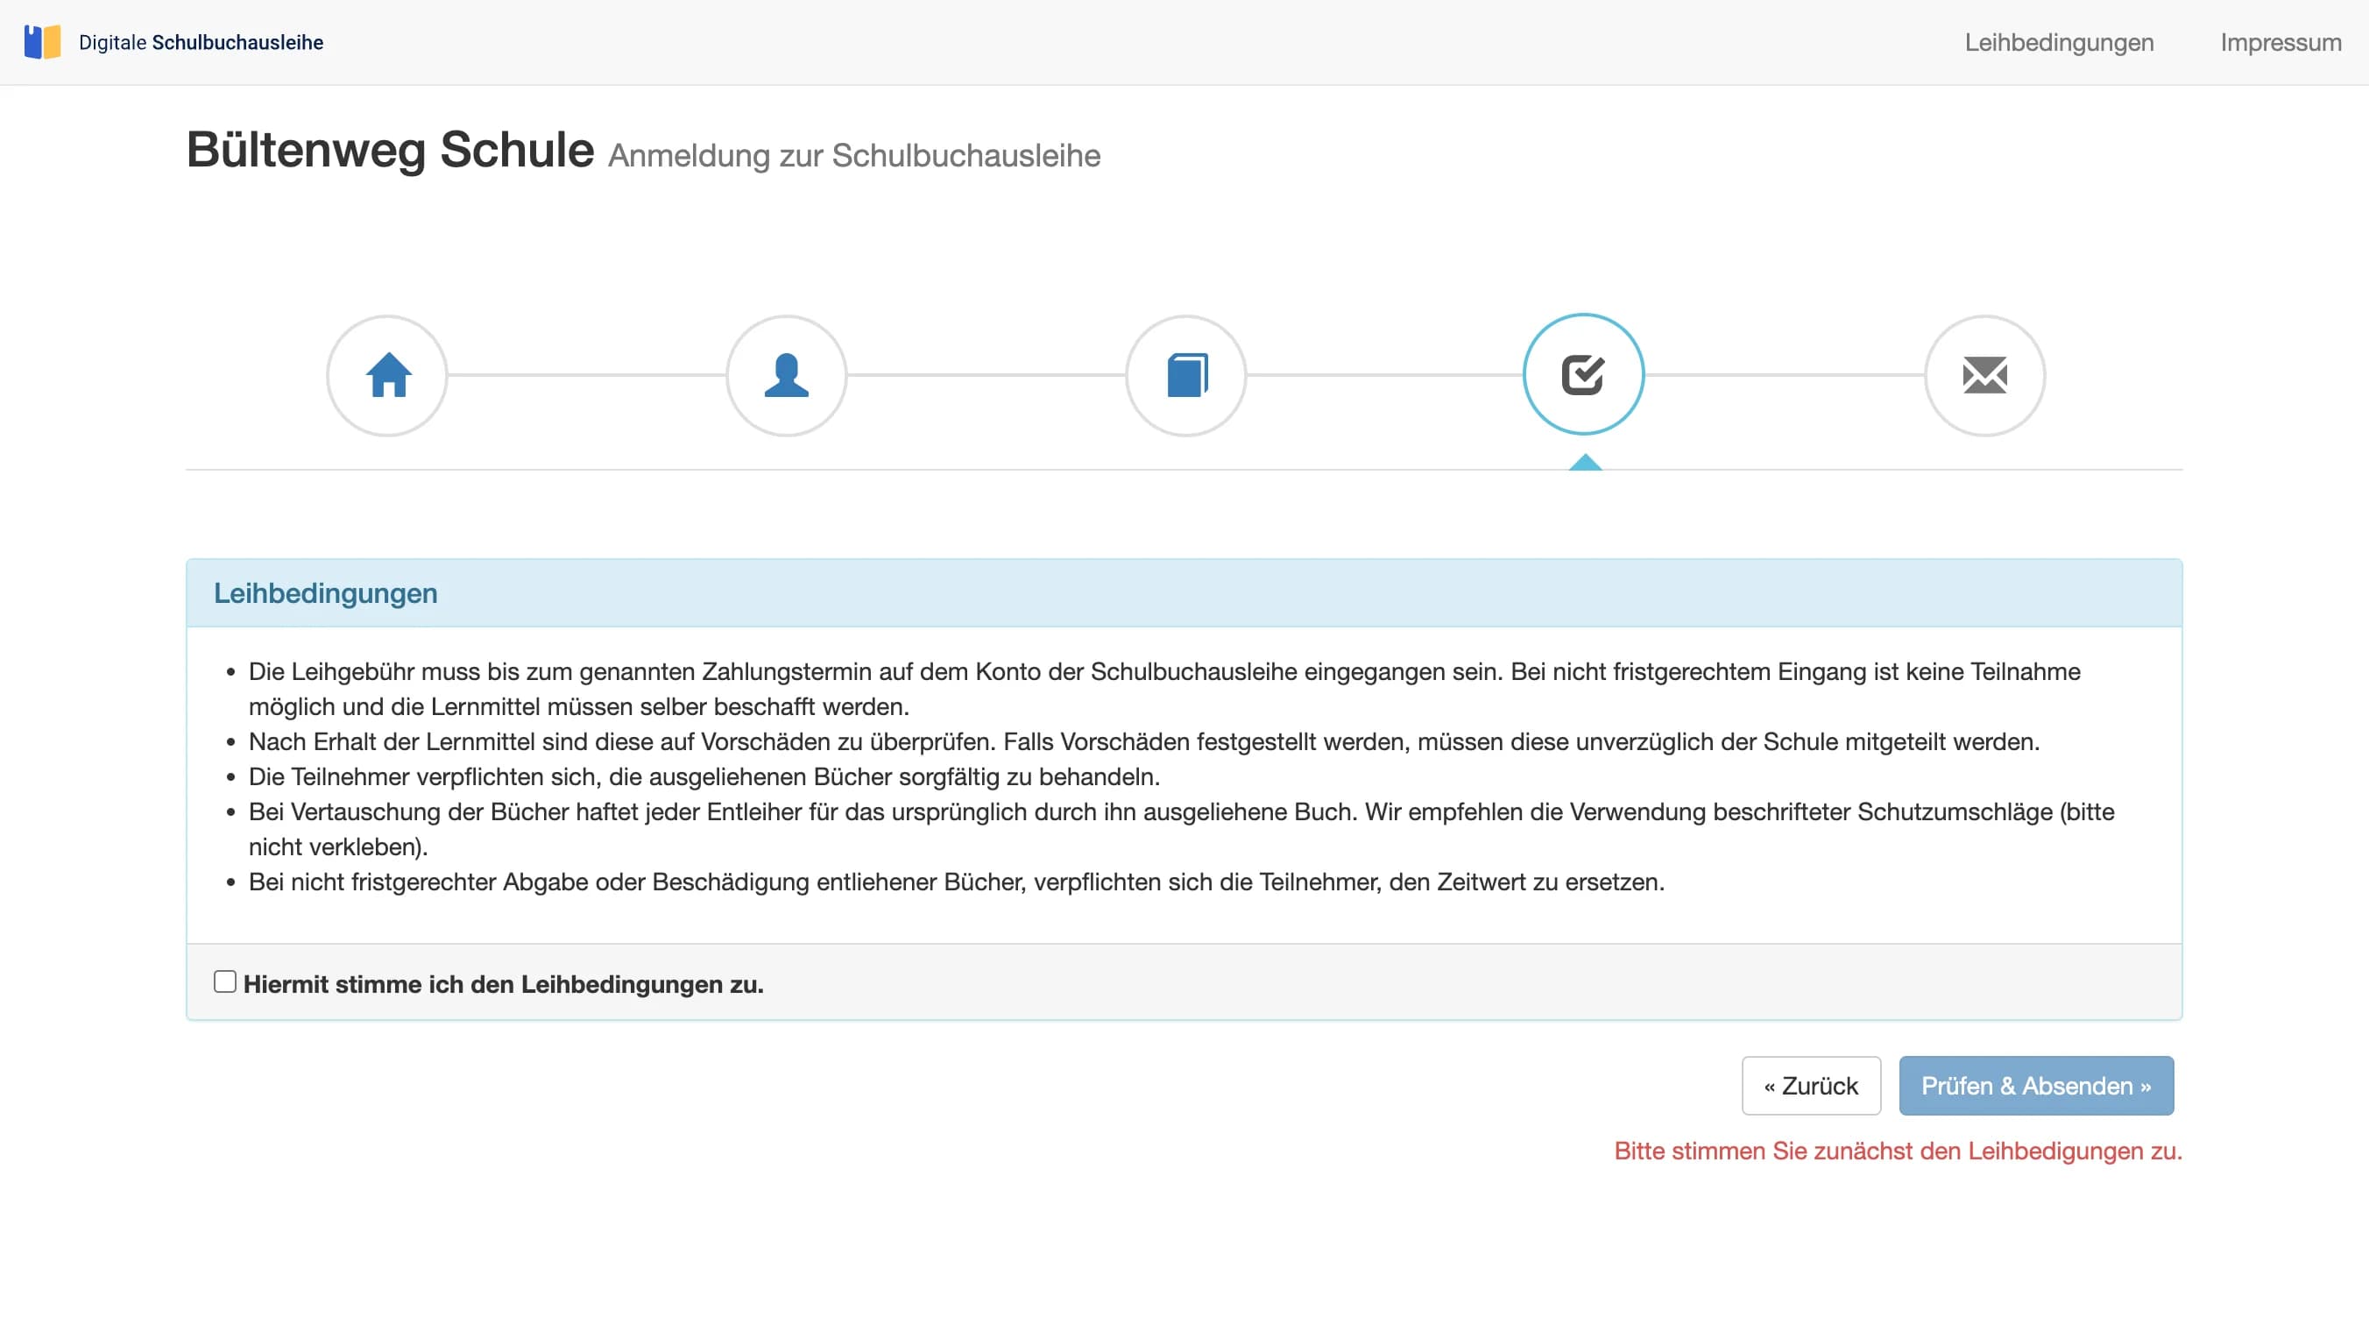Select the person icon for the participant step
This screenshot has width=2369, height=1332.
click(786, 375)
